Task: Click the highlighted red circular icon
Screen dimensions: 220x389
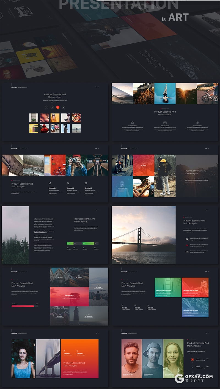Action: pos(58,107)
